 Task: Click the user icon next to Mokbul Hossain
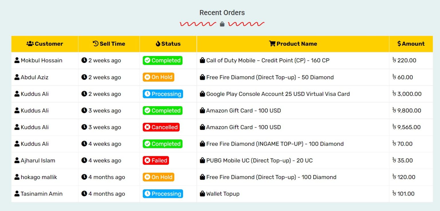click(17, 60)
